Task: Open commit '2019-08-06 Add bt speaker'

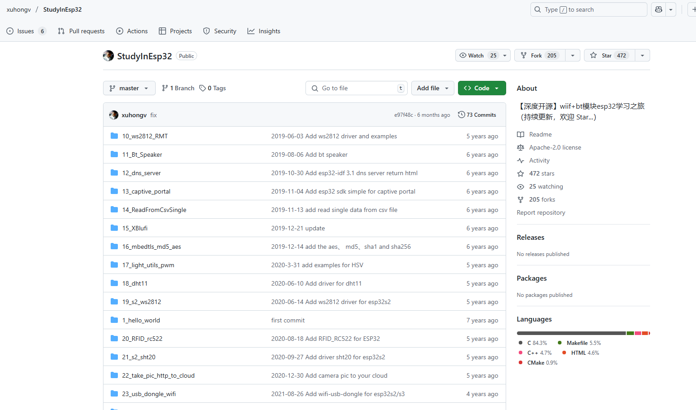Action: point(310,154)
